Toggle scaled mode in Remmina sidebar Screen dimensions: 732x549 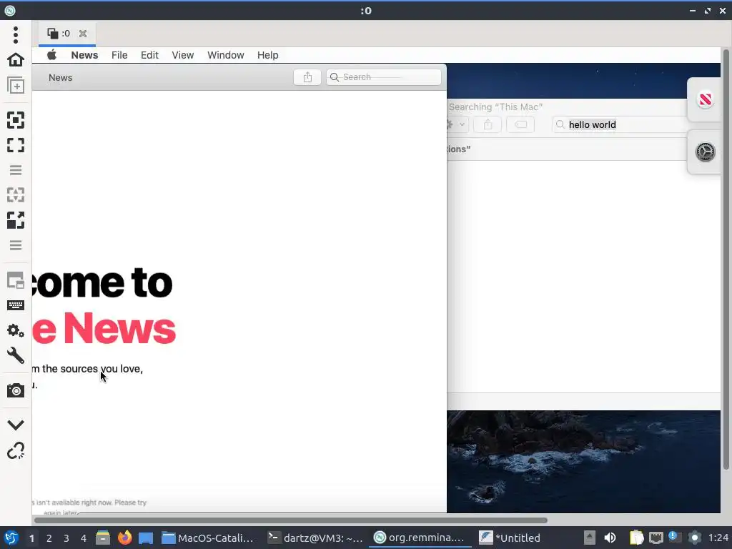click(x=16, y=220)
